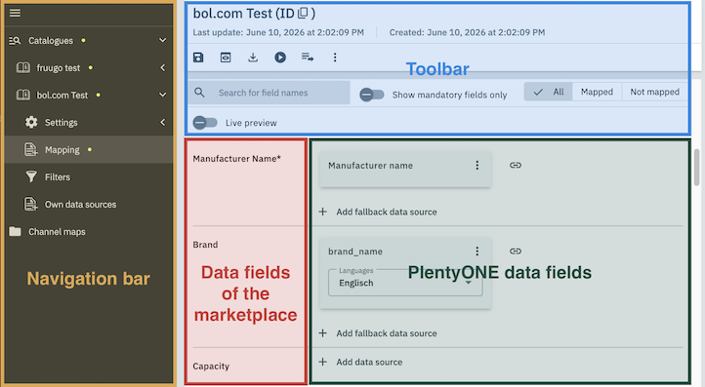Select the Mapped filter tab
The width and height of the screenshot is (705, 387).
click(597, 92)
